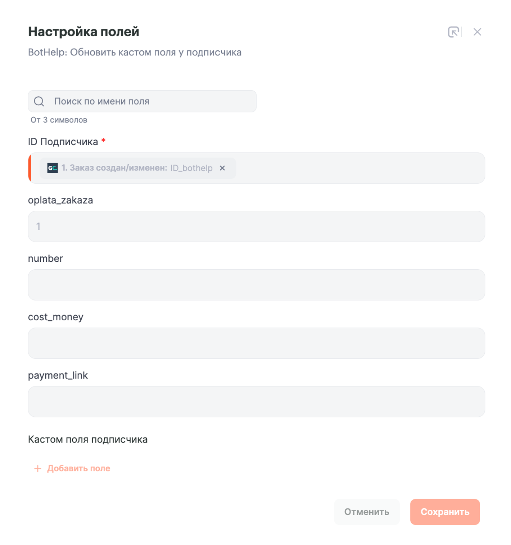The image size is (511, 545).
Task: Focus the oplata_zakaza input field
Action: 256,226
